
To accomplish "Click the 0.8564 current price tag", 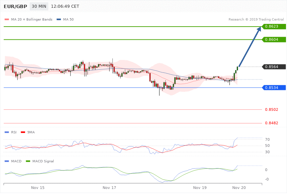I will (x=274, y=67).
